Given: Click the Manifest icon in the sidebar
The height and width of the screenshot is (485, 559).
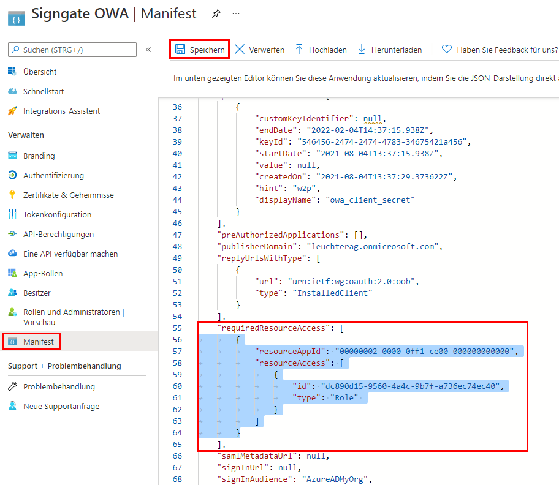Looking at the screenshot, I should point(12,342).
